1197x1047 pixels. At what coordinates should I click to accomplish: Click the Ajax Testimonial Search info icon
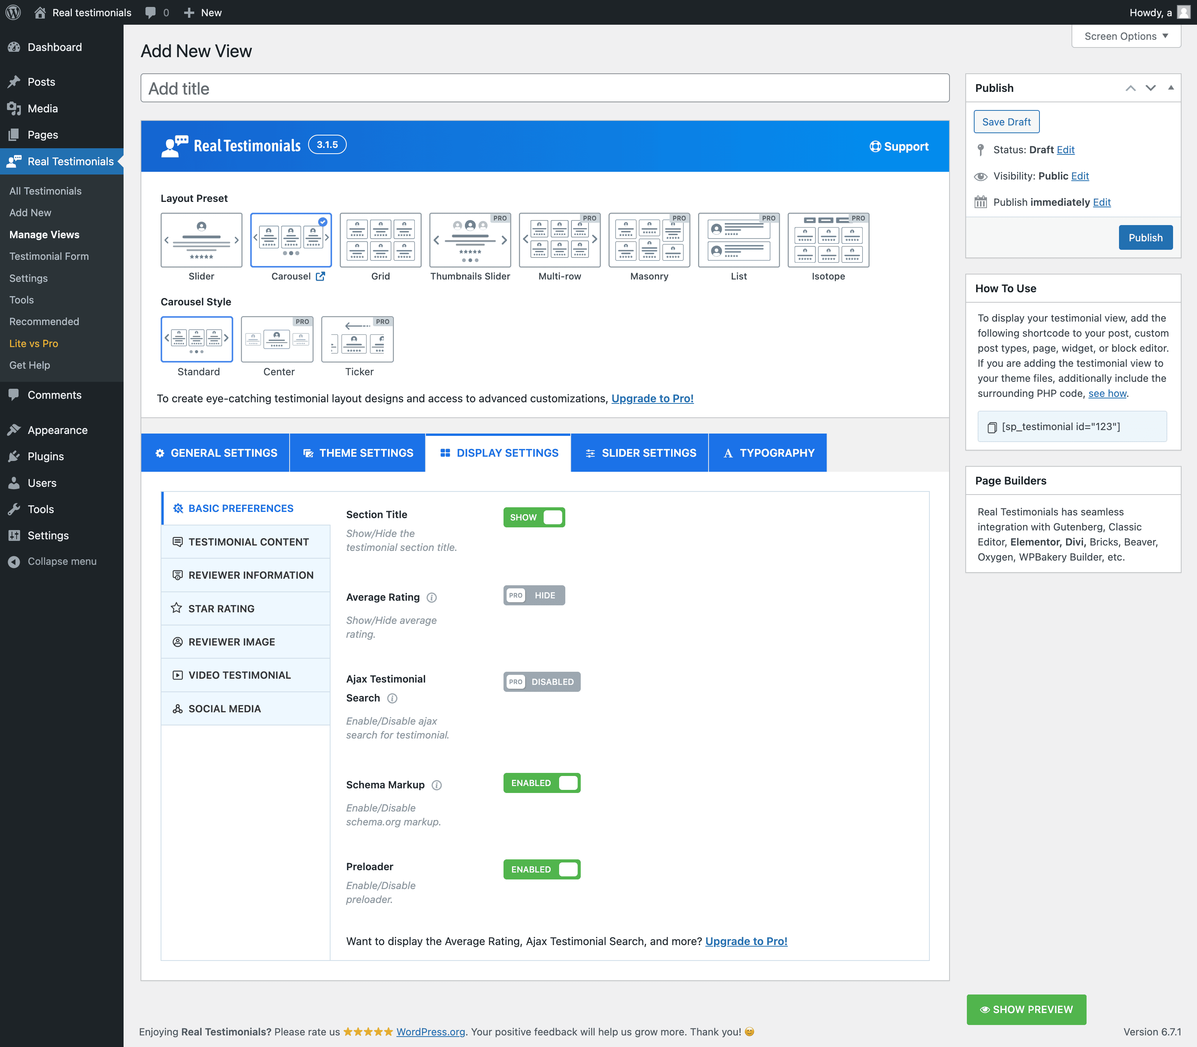[x=392, y=698]
